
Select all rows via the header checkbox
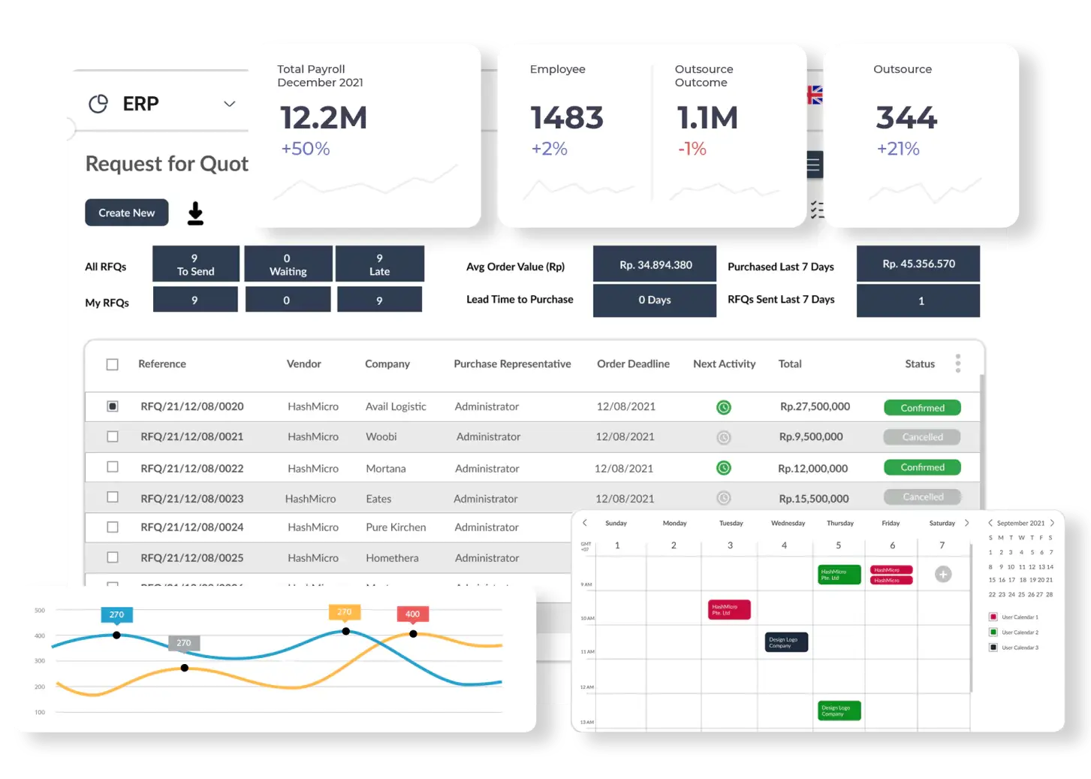click(113, 364)
